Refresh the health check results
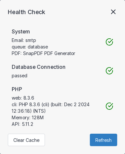 pos(104,140)
